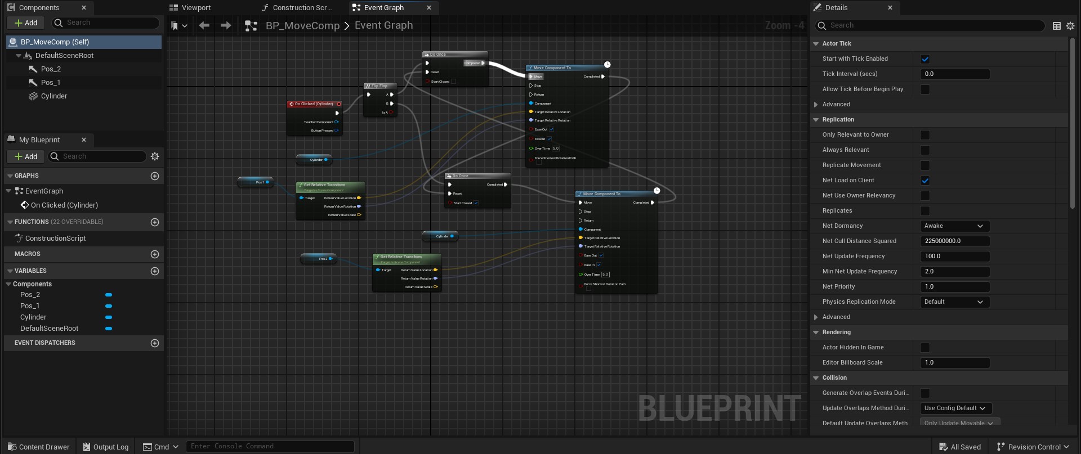Click the Details panel vertical scrollbar

[1073, 124]
